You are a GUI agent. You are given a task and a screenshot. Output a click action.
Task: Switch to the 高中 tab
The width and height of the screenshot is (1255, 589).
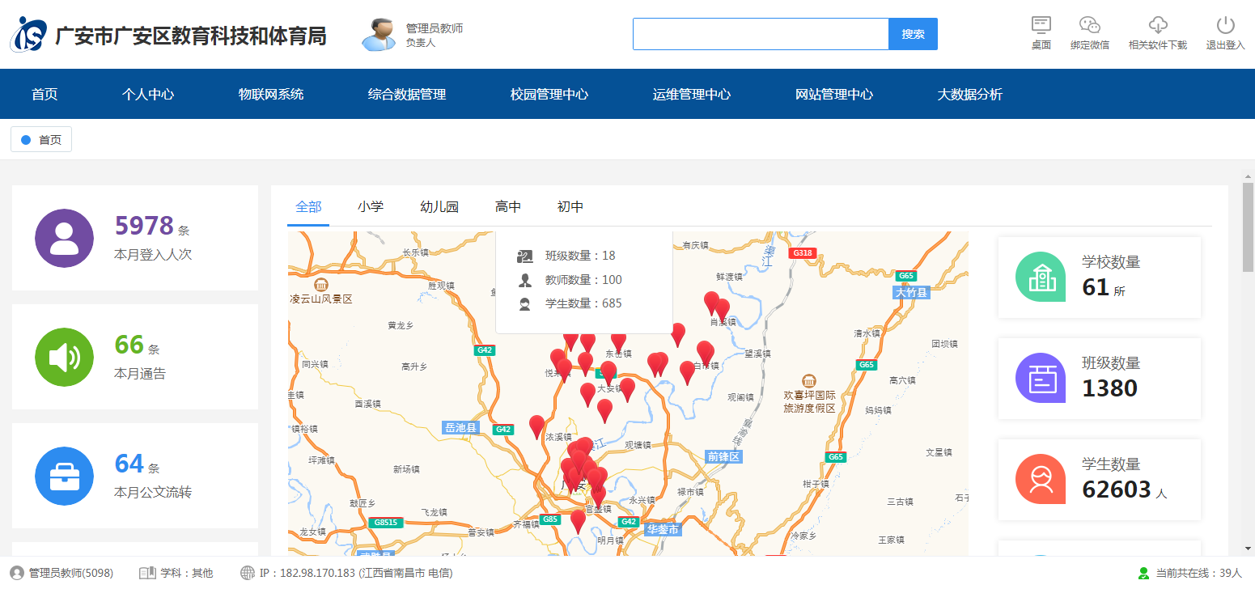[508, 206]
